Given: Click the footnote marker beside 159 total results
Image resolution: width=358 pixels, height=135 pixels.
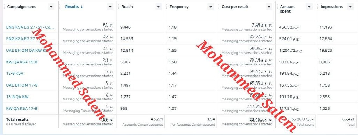Looking at the screenshot, I should tap(112, 120).
